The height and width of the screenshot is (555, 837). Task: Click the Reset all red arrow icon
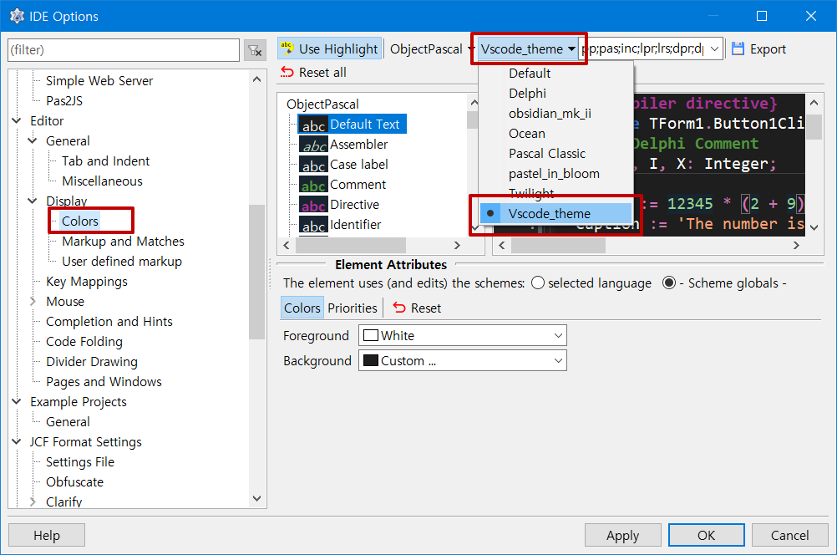tap(287, 72)
